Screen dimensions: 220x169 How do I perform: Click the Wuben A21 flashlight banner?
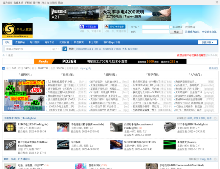point(110,14)
